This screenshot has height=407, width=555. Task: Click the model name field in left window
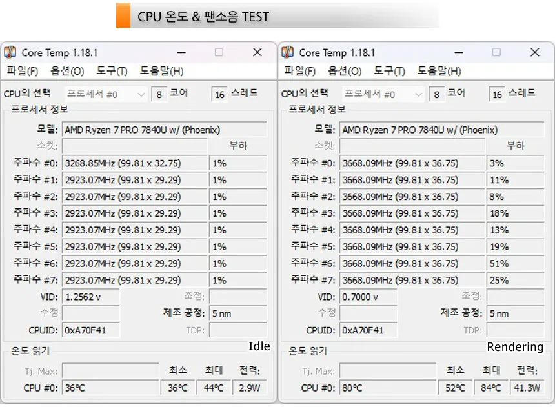tap(164, 130)
